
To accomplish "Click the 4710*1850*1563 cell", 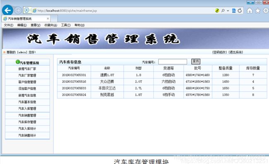I will pos(198,82).
